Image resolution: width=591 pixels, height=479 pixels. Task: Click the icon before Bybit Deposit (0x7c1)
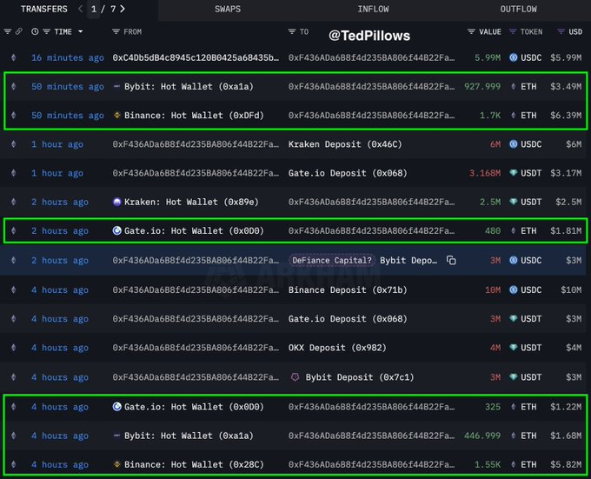[295, 377]
